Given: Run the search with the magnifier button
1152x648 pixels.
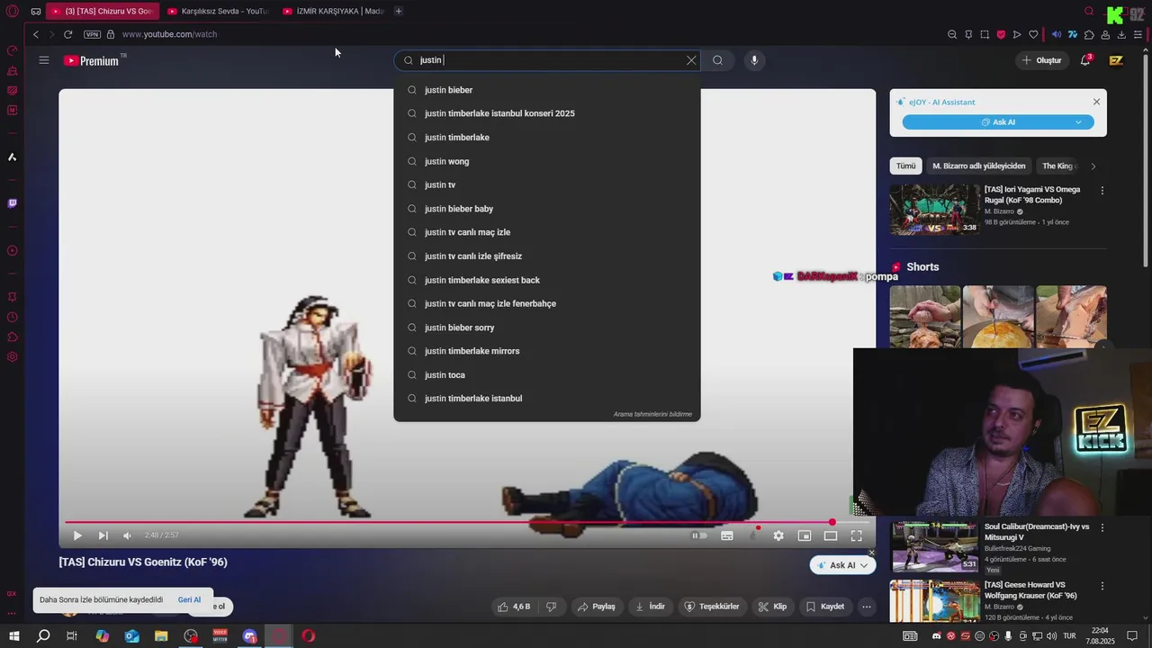Looking at the screenshot, I should click(x=717, y=60).
